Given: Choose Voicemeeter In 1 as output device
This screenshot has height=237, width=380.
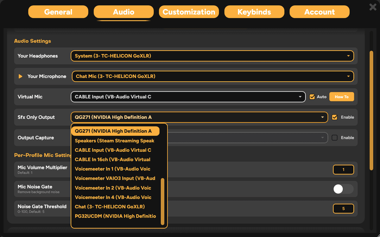Looking at the screenshot, I should point(112,169).
